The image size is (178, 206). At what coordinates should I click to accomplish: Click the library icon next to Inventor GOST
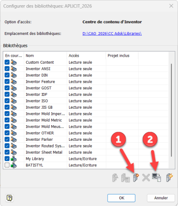[x=14, y=88]
